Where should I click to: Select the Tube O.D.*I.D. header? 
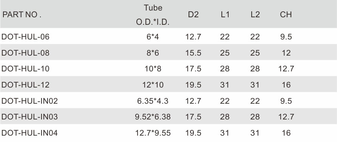[153, 15]
